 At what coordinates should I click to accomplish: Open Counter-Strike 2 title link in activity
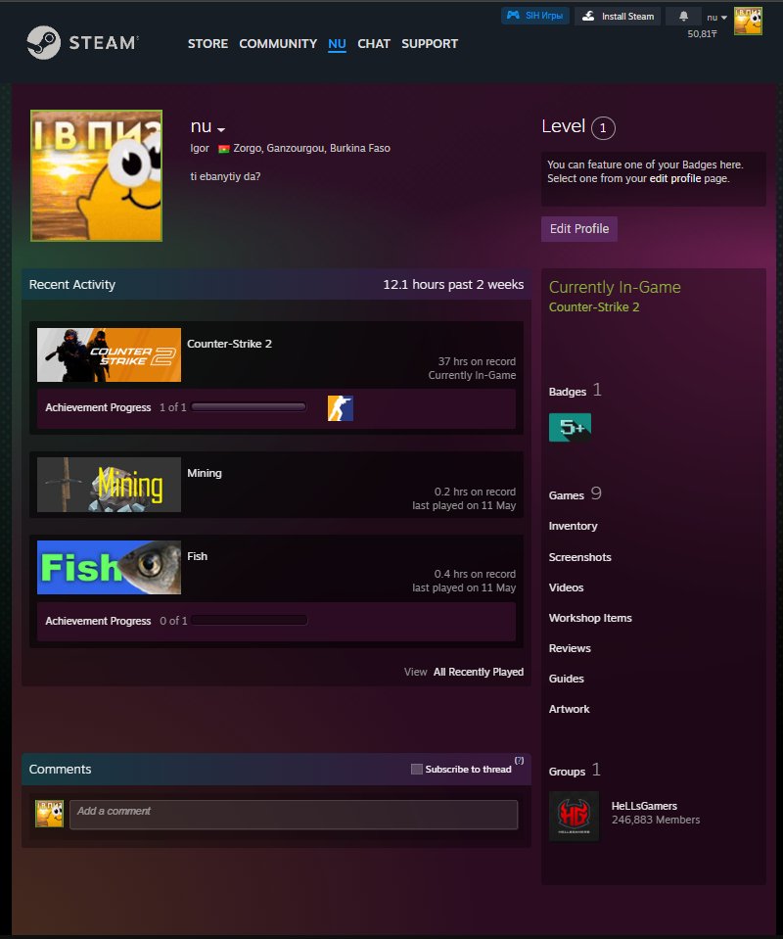[x=229, y=344]
